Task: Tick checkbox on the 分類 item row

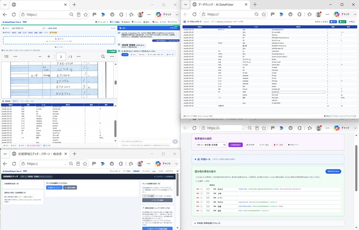Action: pyautogui.click(x=201, y=193)
